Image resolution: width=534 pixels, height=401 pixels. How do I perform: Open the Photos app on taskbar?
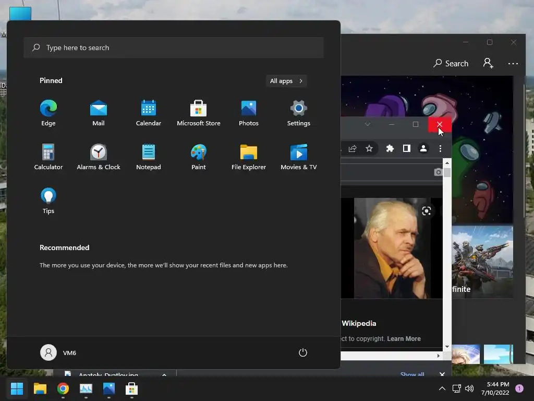(x=109, y=388)
